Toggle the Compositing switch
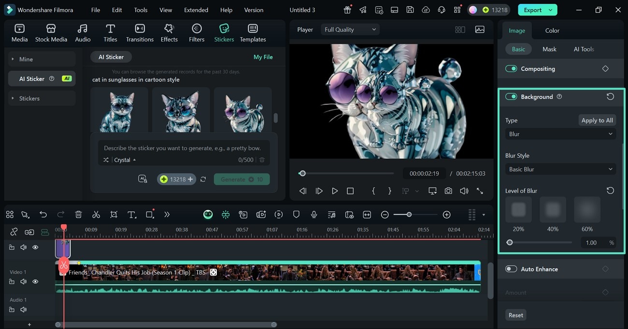Image resolution: width=628 pixels, height=329 pixels. pyautogui.click(x=511, y=69)
